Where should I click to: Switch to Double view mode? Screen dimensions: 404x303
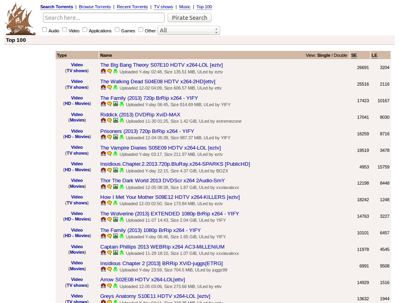tap(340, 55)
